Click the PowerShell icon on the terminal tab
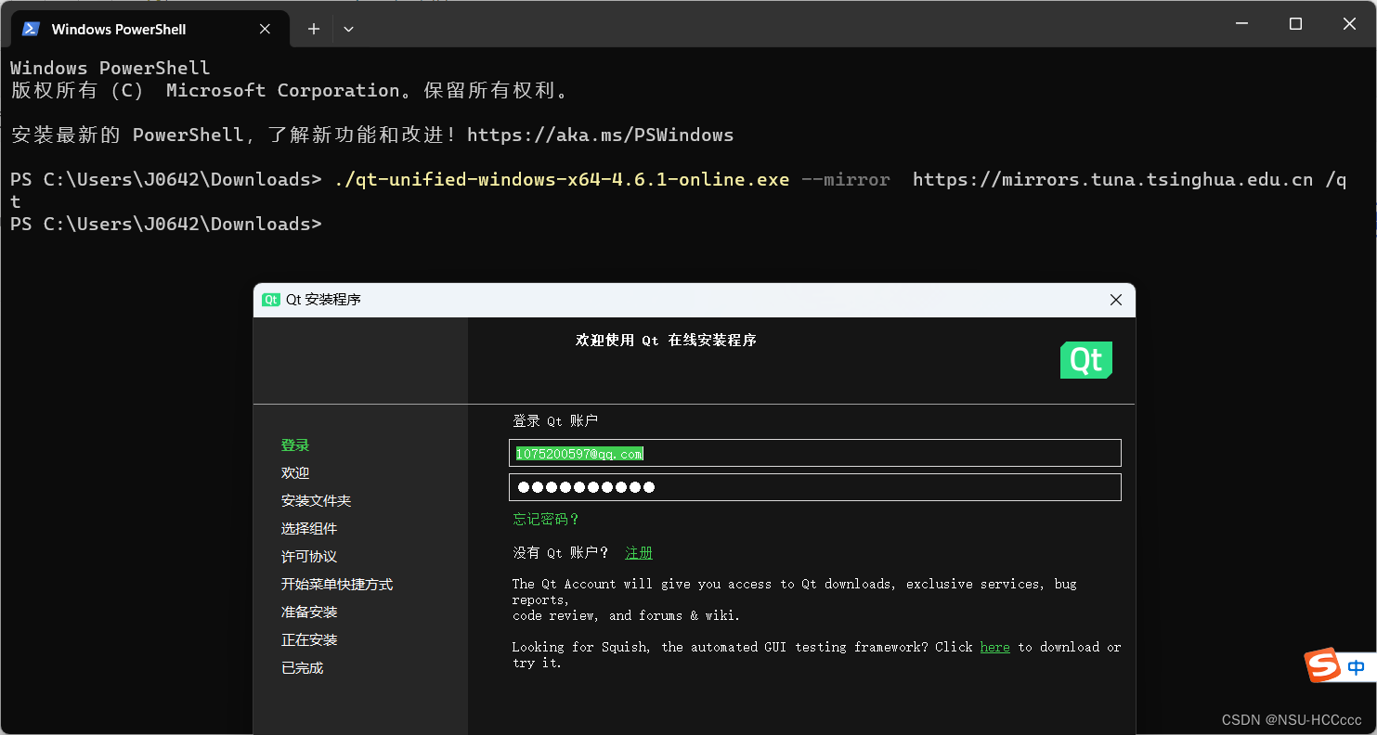The image size is (1377, 735). point(31,29)
